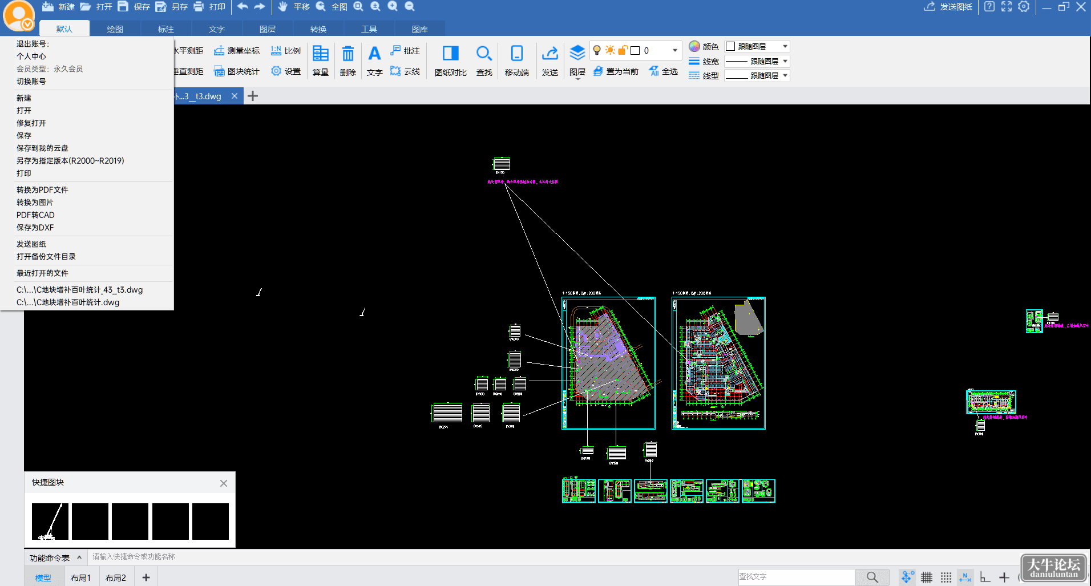Image resolution: width=1091 pixels, height=586 pixels.
Task: Click the 发送 share icon in ribbon
Action: click(x=550, y=60)
